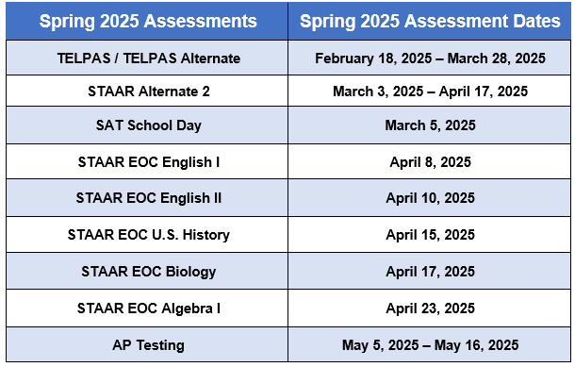Screen dimensions: 575x367
Task: Click the April 8, 2025 date
Action: 430,162
